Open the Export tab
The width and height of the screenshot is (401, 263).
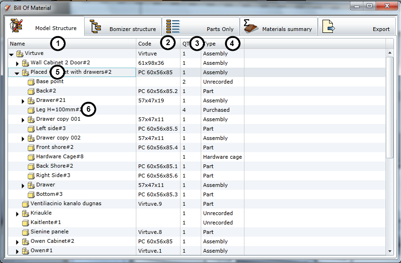357,26
